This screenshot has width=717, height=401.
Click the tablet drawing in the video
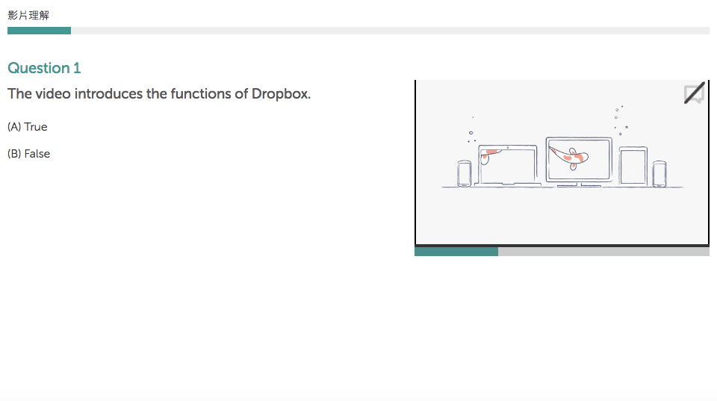[x=633, y=167]
